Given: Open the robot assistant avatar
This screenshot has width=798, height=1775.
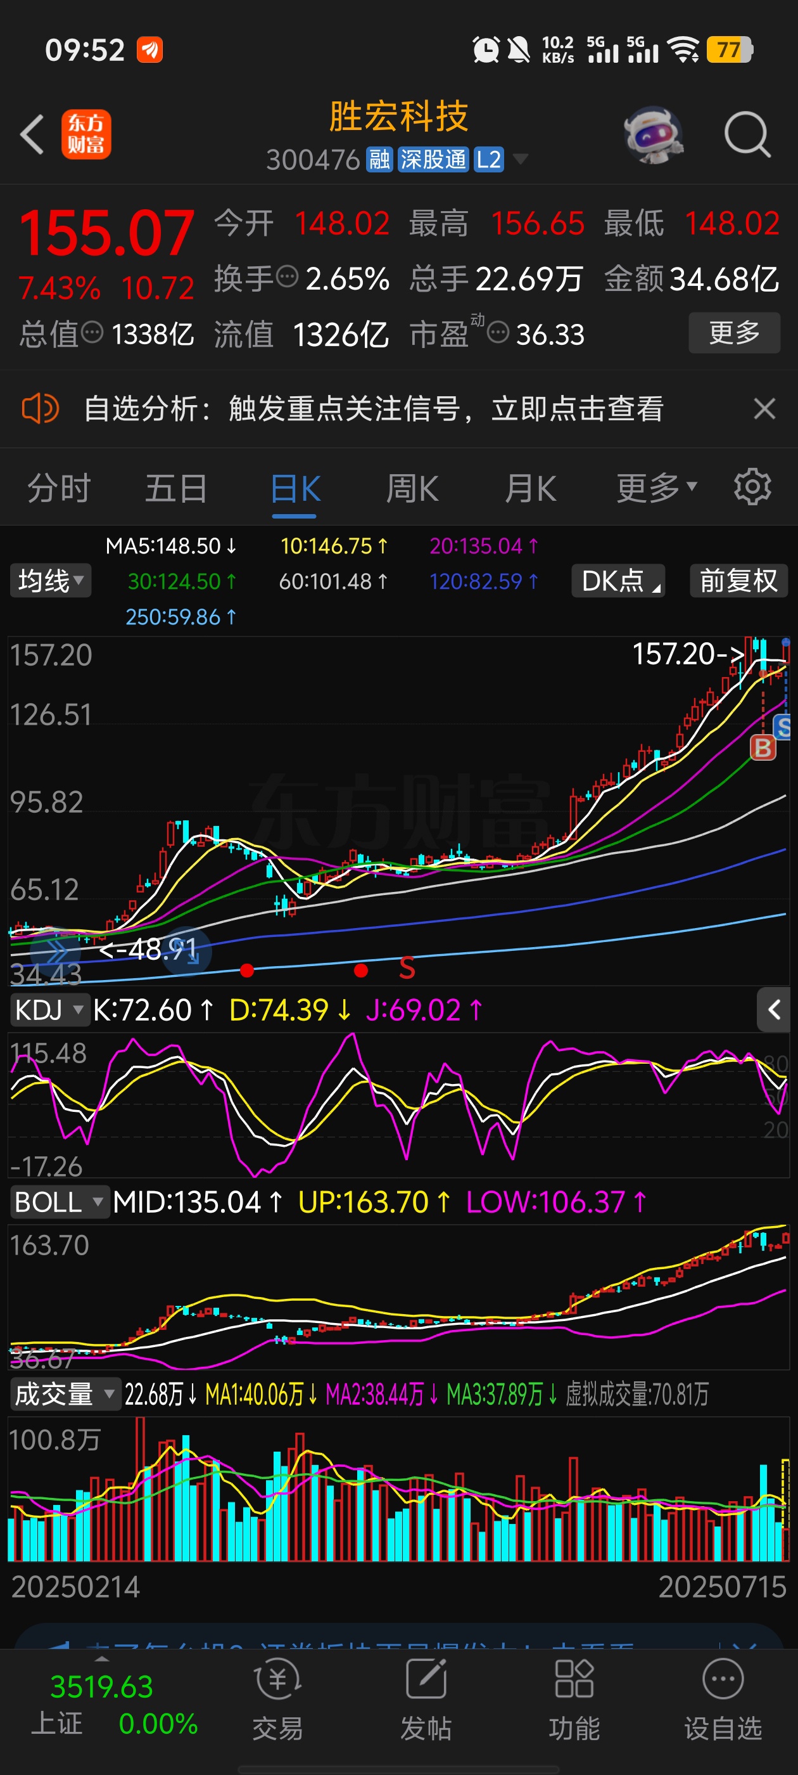Looking at the screenshot, I should (x=654, y=134).
